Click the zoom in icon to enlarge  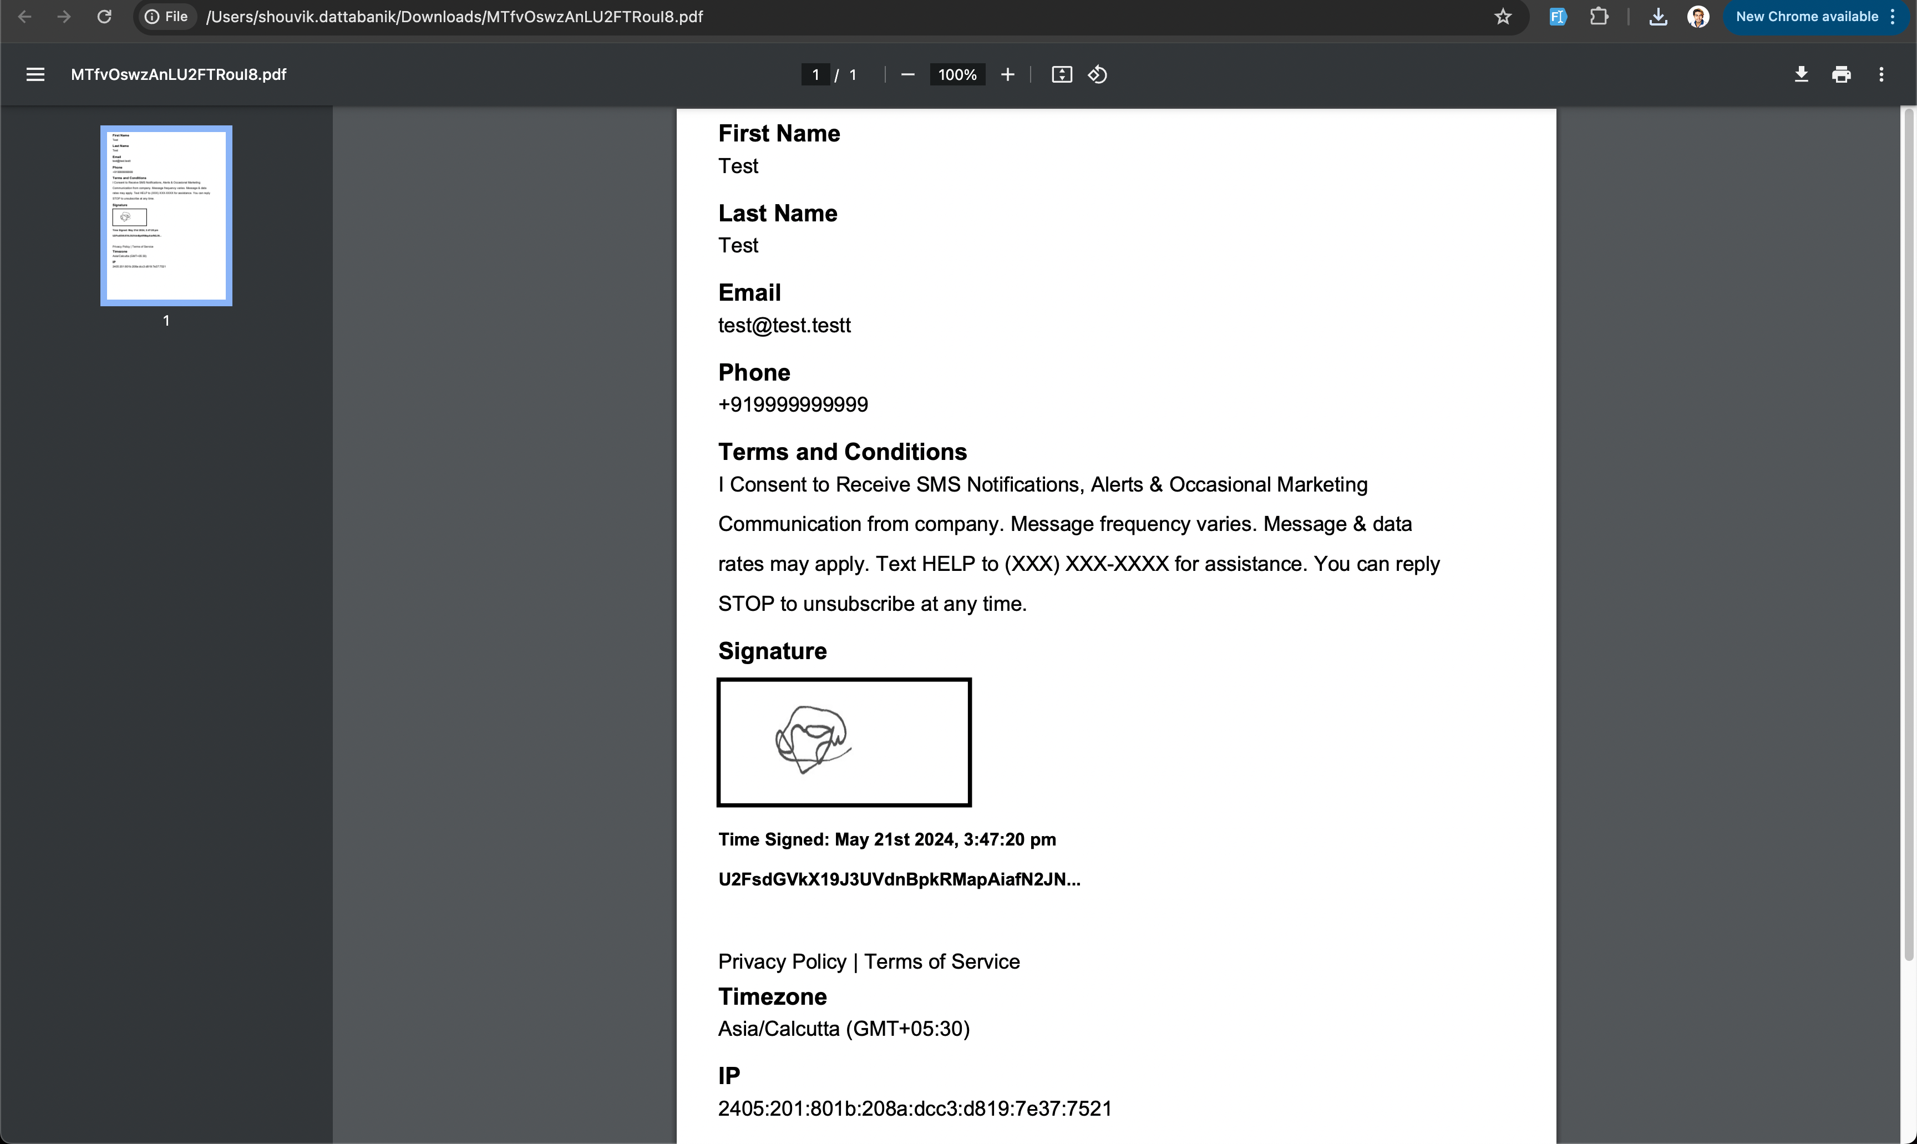tap(1007, 75)
